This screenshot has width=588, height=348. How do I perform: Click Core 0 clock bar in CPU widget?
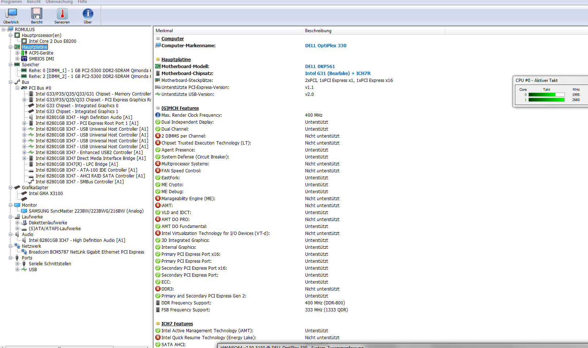point(546,94)
